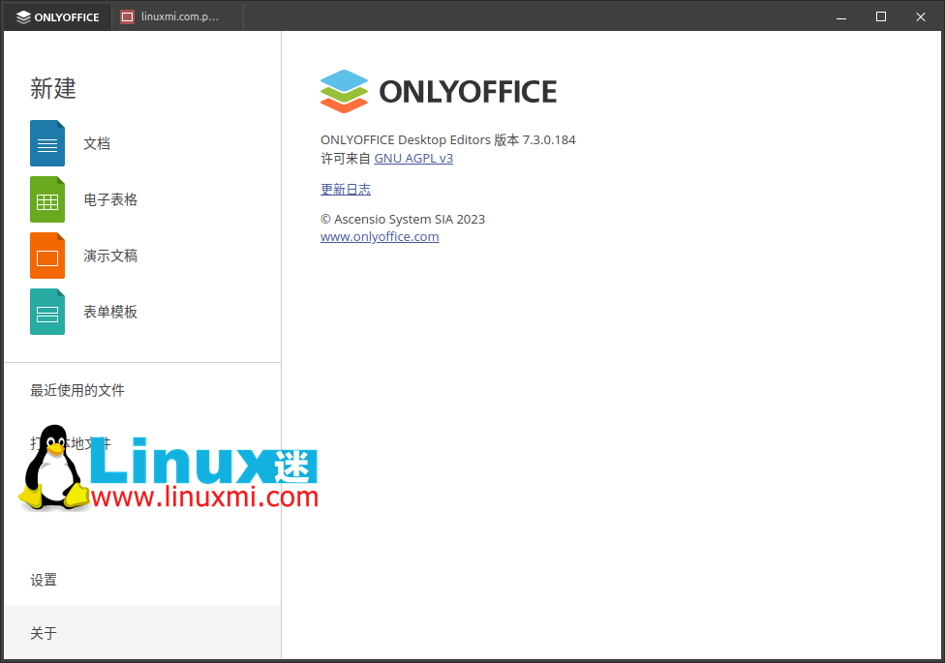This screenshot has height=663, width=945.
Task: Create a new 文档
Action: (x=97, y=143)
